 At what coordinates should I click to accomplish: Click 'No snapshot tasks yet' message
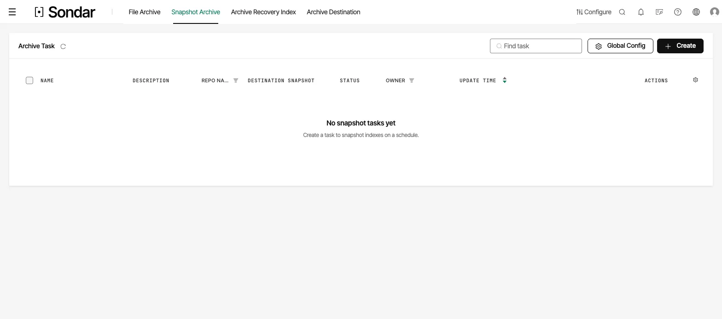(361, 123)
